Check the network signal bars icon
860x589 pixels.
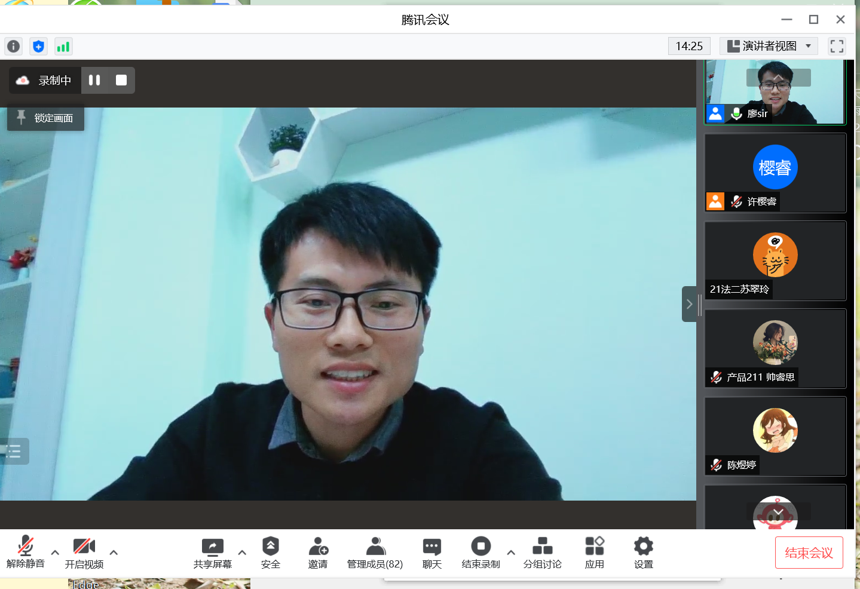pyautogui.click(x=63, y=47)
